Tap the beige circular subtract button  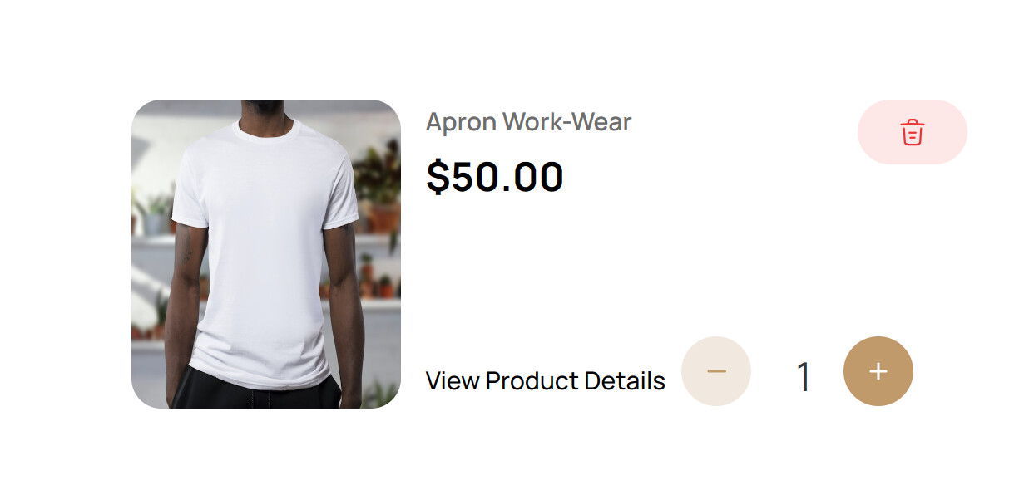tap(716, 371)
